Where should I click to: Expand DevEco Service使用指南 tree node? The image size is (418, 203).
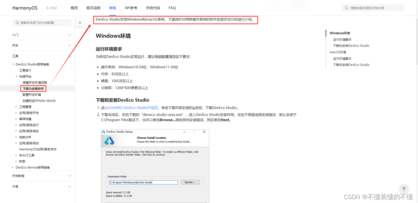click(x=13, y=168)
